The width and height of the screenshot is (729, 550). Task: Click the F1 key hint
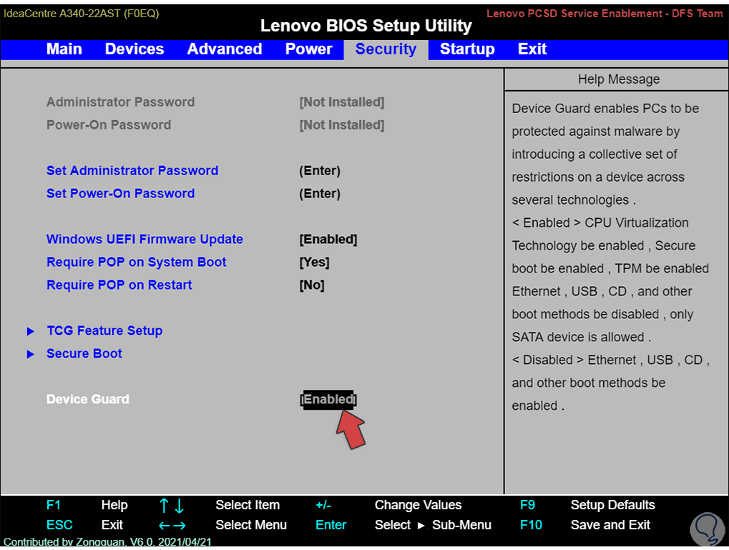coord(54,505)
